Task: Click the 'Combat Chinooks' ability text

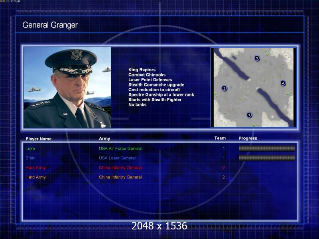Action: point(147,75)
